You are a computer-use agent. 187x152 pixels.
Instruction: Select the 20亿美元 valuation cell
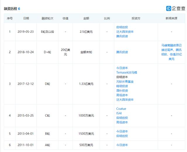(x=65, y=52)
